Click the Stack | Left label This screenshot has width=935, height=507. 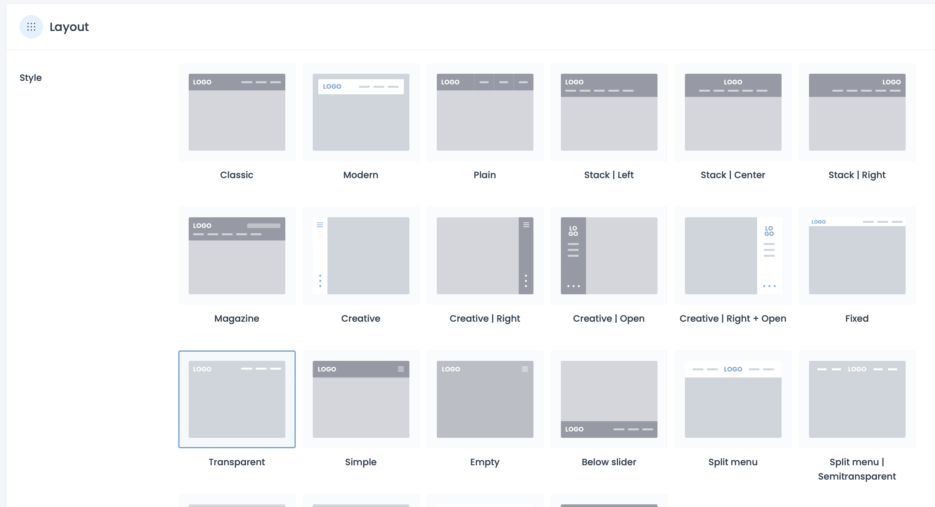pyautogui.click(x=609, y=175)
